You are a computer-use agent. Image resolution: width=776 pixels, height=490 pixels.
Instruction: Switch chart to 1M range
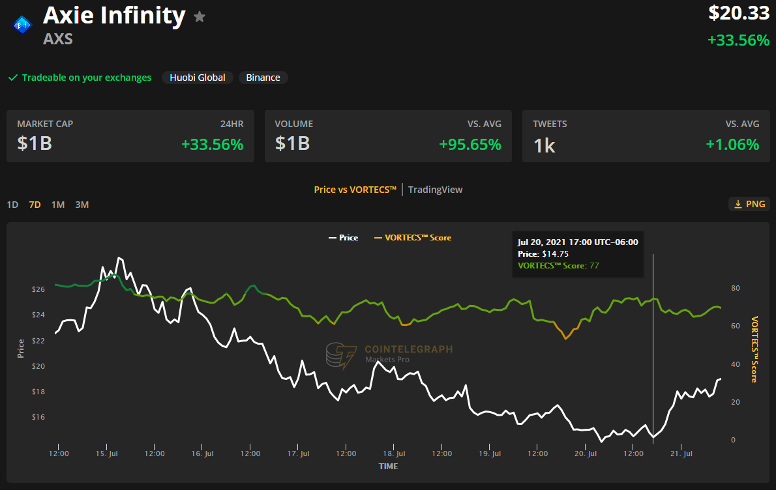click(x=58, y=205)
